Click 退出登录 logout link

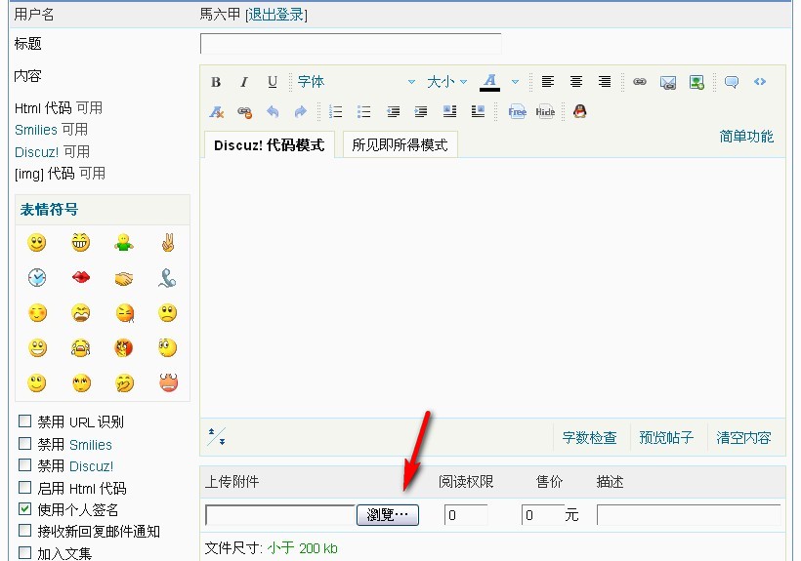(276, 15)
